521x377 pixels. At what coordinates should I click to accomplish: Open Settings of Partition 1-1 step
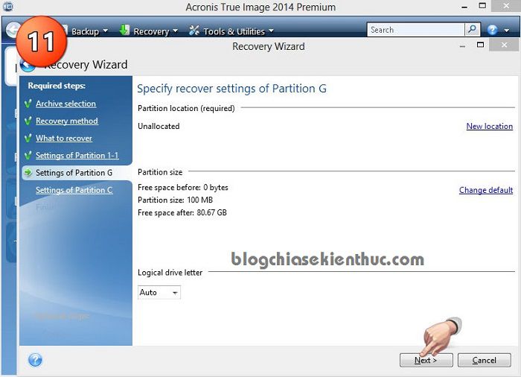[x=77, y=155]
